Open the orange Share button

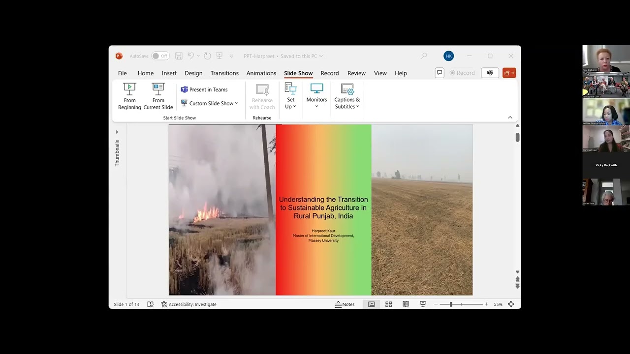(x=509, y=73)
